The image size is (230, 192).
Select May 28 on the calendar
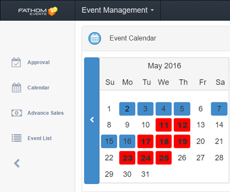pos(219,158)
